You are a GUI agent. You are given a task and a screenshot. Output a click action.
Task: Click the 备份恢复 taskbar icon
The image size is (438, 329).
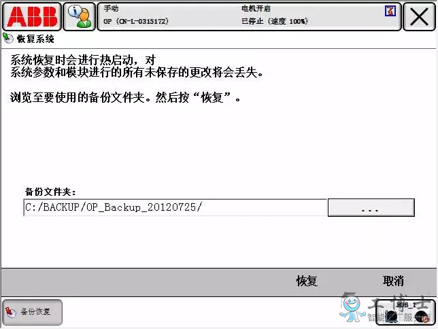click(11, 312)
